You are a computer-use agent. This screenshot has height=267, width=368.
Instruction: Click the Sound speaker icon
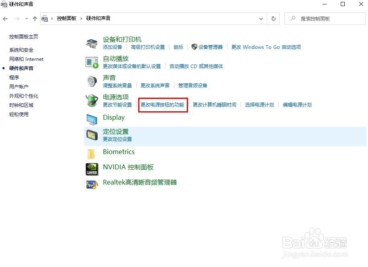(92, 81)
